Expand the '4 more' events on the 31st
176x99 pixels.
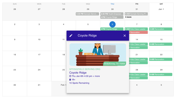(128, 17)
